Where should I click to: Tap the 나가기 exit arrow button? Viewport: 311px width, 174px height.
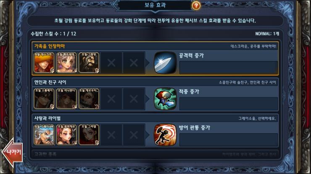point(12,153)
